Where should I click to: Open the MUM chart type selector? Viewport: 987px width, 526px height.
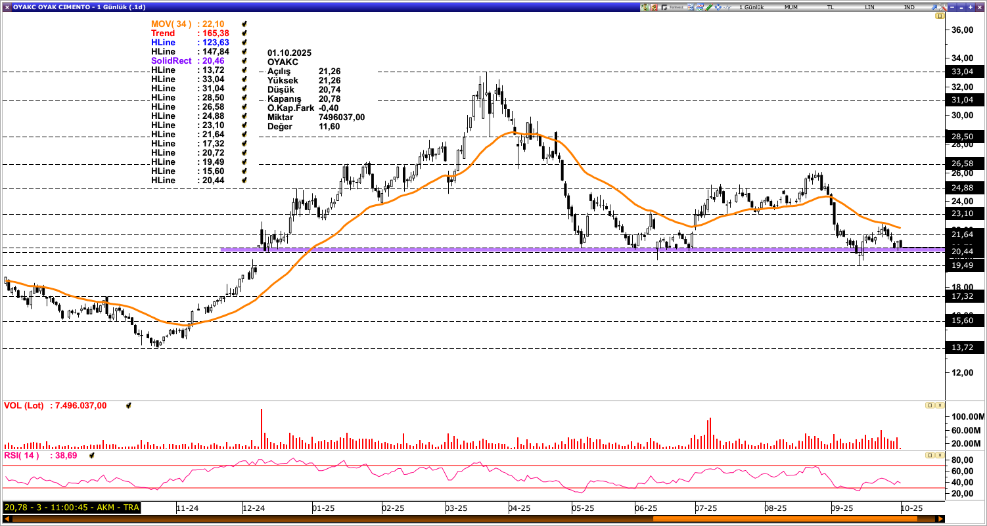[791, 7]
